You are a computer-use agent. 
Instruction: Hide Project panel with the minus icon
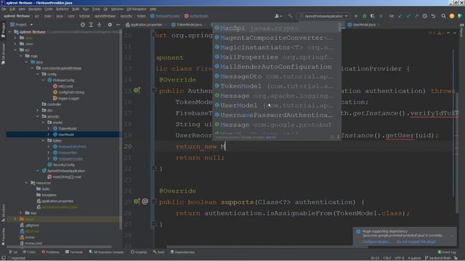coord(118,25)
